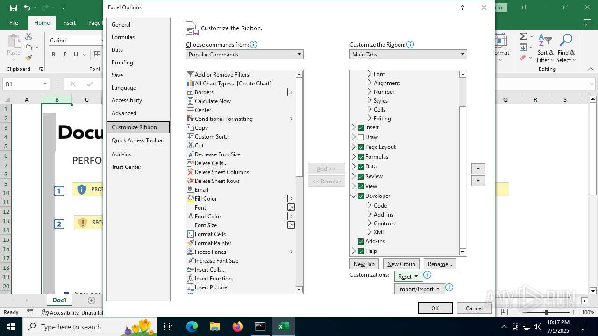Select the Fill Color bucket icon

tap(190, 198)
